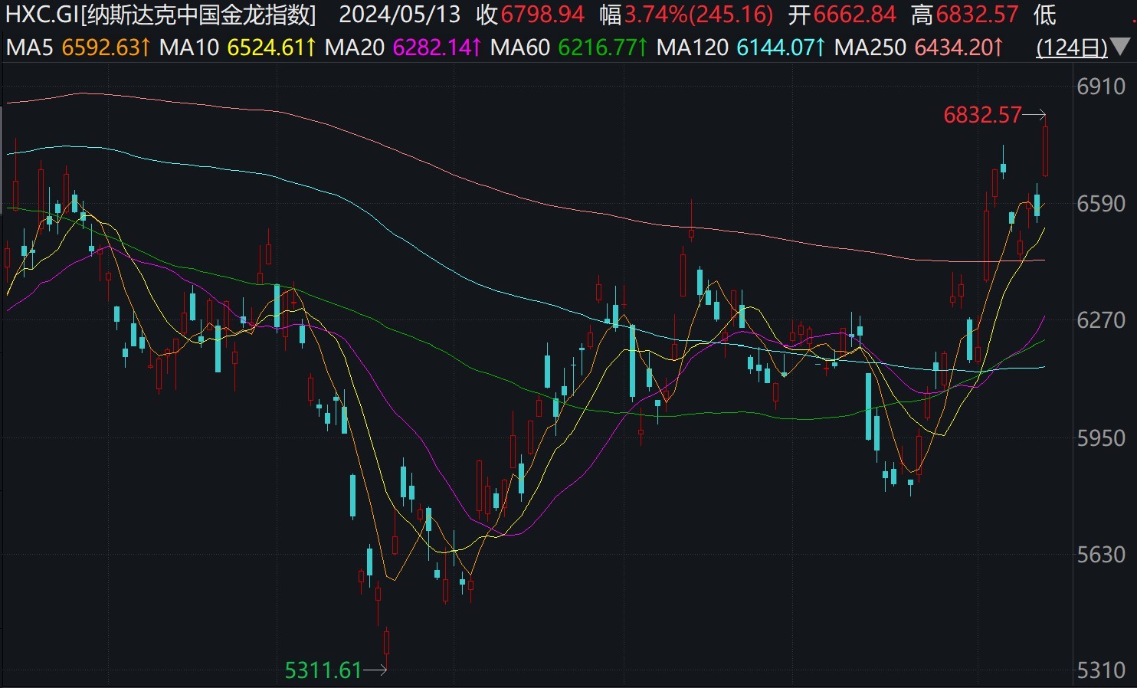Screen dimensions: 1137x688
Task: Click the 6590 price axis label
Action: click(1101, 204)
